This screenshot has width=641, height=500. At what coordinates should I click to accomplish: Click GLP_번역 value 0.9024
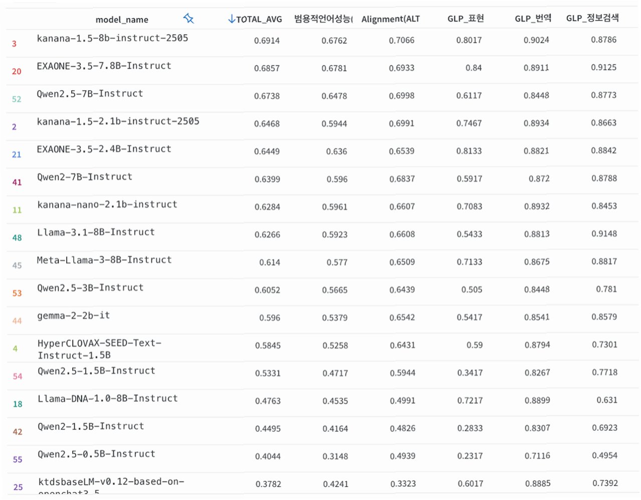click(536, 40)
